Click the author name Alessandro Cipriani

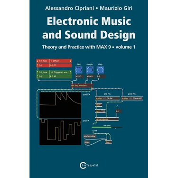point(69,8)
